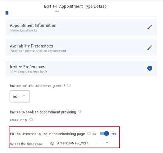Click help icon next to fix timezone label
This screenshot has width=163, height=153.
[89, 133]
